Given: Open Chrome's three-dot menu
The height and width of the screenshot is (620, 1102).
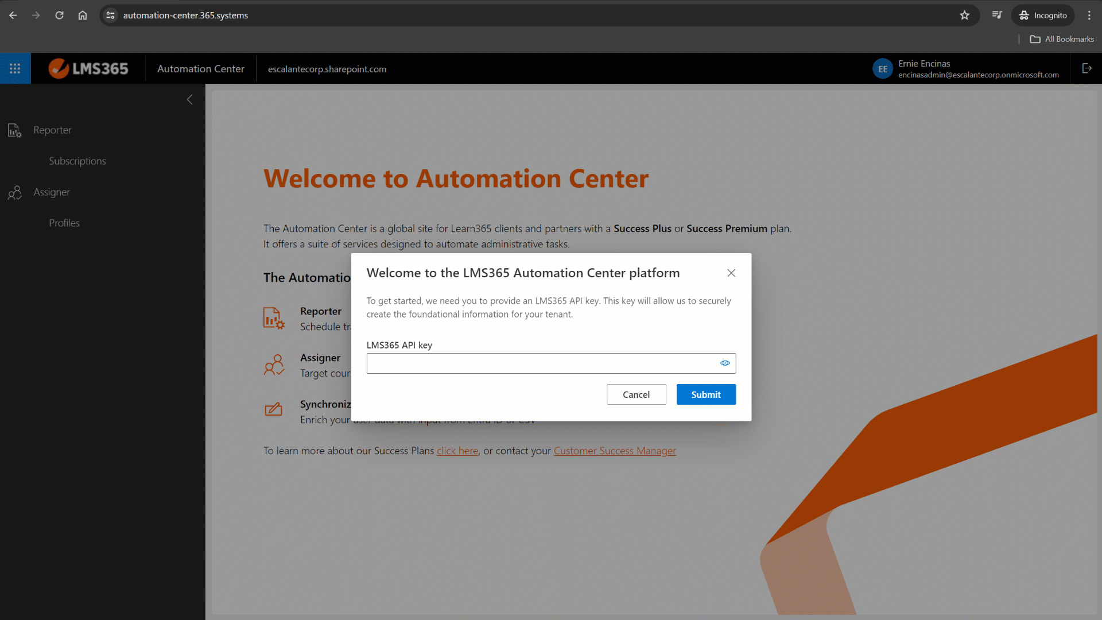Looking at the screenshot, I should pyautogui.click(x=1089, y=15).
